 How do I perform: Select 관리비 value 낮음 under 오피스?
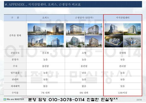(45, 79)
